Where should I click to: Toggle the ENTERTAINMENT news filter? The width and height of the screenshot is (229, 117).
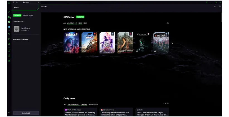tap(74, 105)
